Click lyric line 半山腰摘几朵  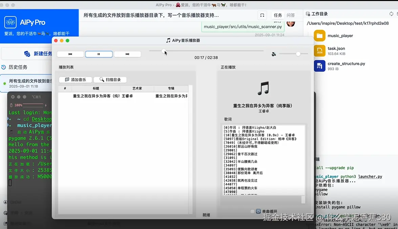pyautogui.click(x=247, y=161)
